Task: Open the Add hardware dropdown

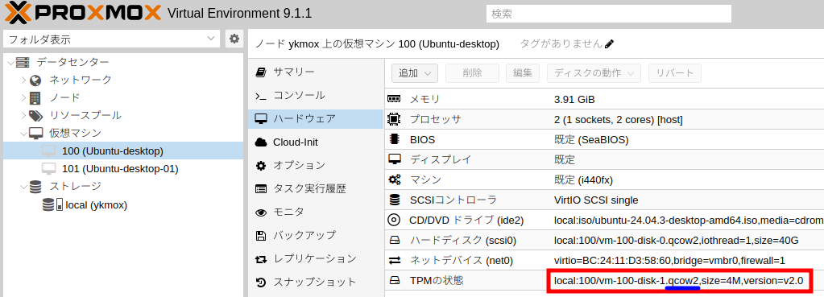Action: tap(415, 73)
